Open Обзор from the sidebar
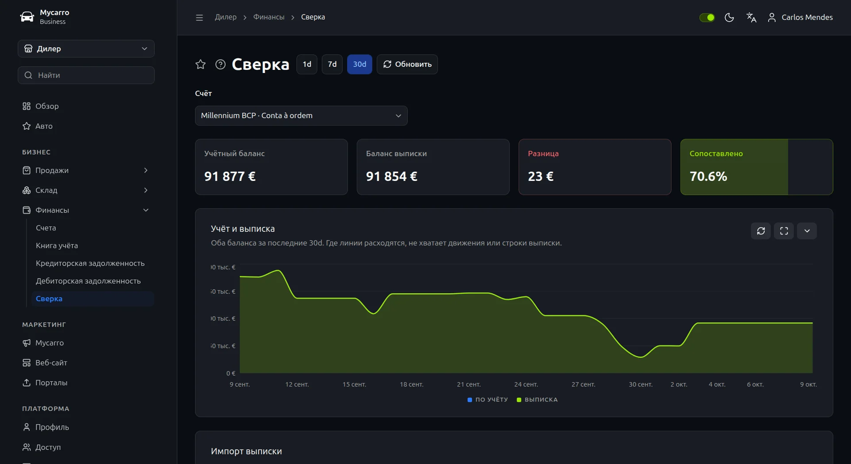 (86, 106)
